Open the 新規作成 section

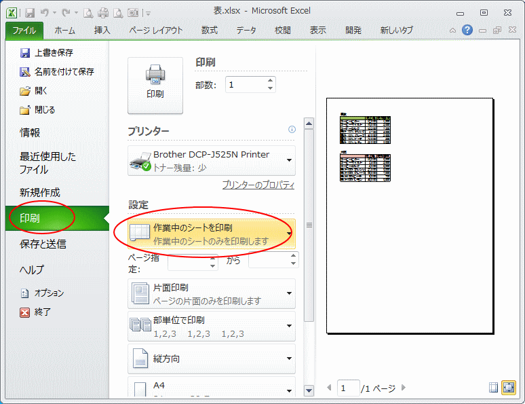point(40,192)
